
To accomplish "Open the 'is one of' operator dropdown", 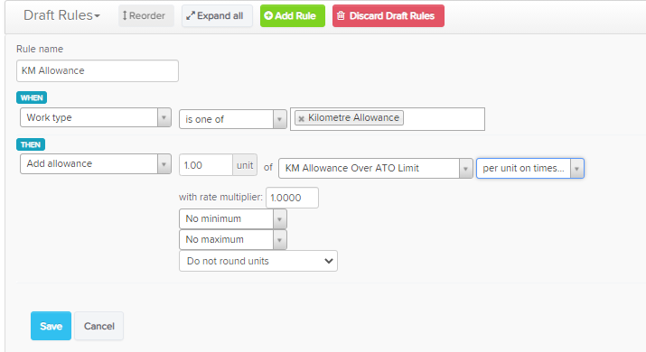I will point(233,119).
